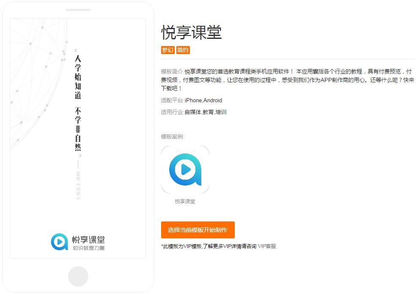The width and height of the screenshot is (417, 295).
Task: Click the 知识就是力量 slogan in preview
Action: click(x=88, y=248)
